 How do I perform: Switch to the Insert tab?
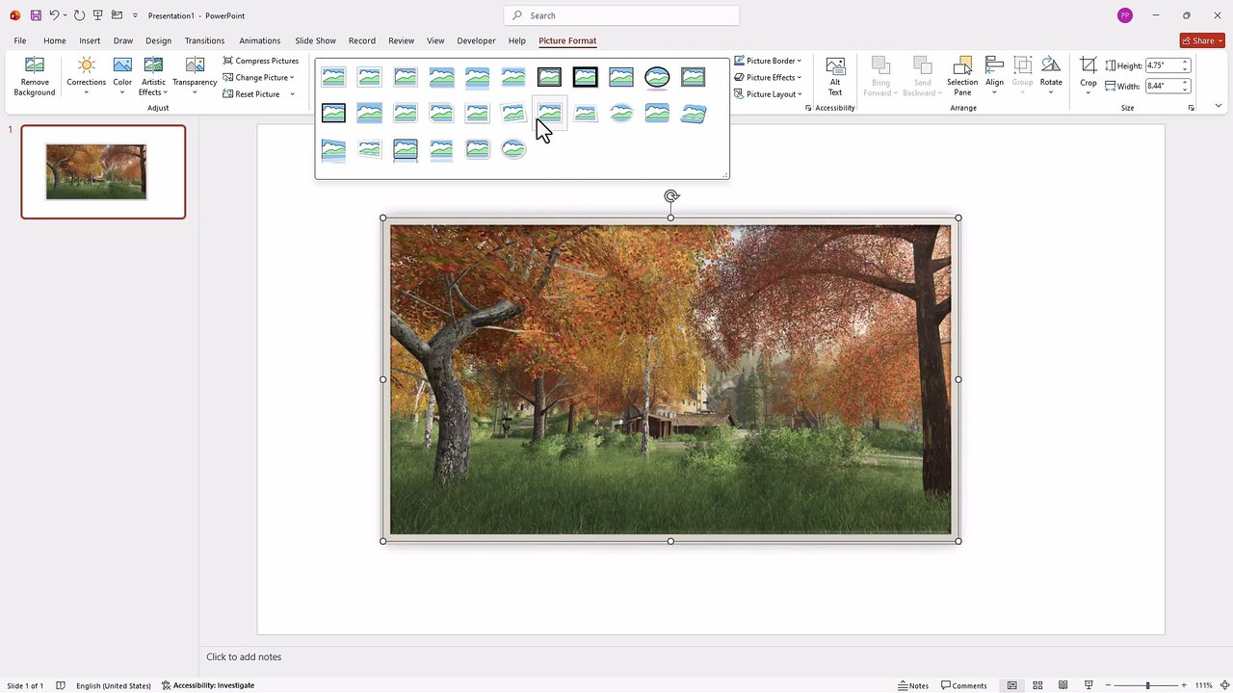pos(90,40)
